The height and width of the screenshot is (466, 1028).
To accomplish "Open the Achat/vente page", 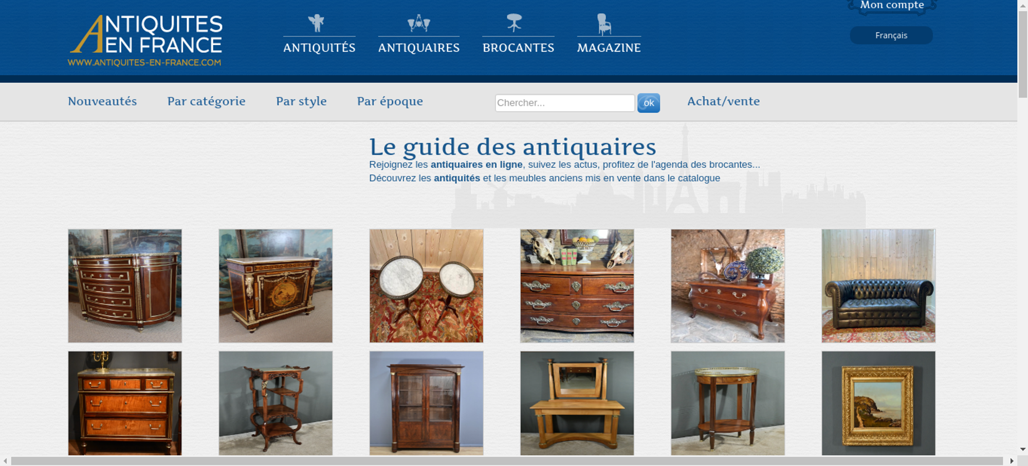I will click(x=723, y=101).
